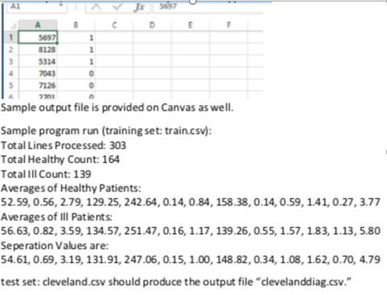387x295 pixels.
Task: Click the formula bar showing 5697
Action: (x=208, y=7)
